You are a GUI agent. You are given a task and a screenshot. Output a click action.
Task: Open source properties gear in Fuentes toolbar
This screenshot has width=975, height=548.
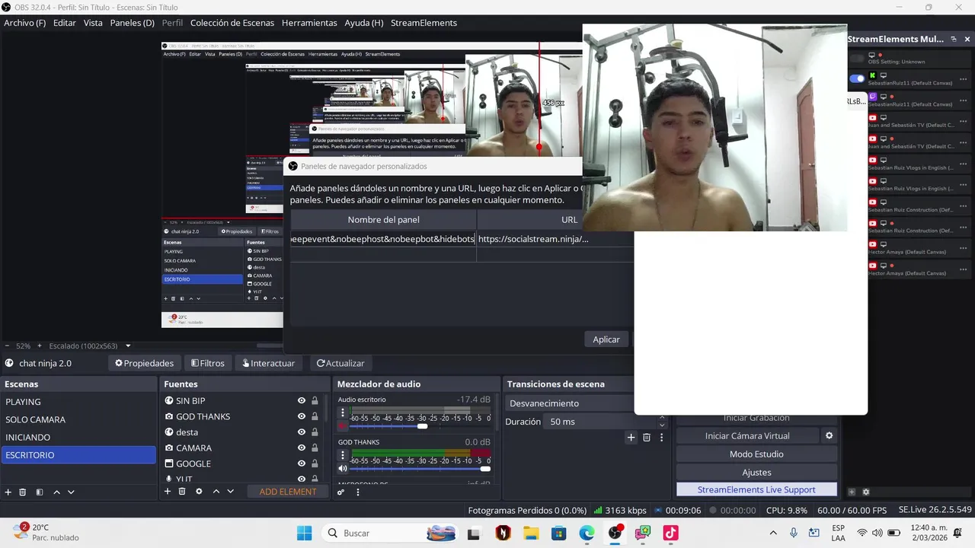coord(199,492)
